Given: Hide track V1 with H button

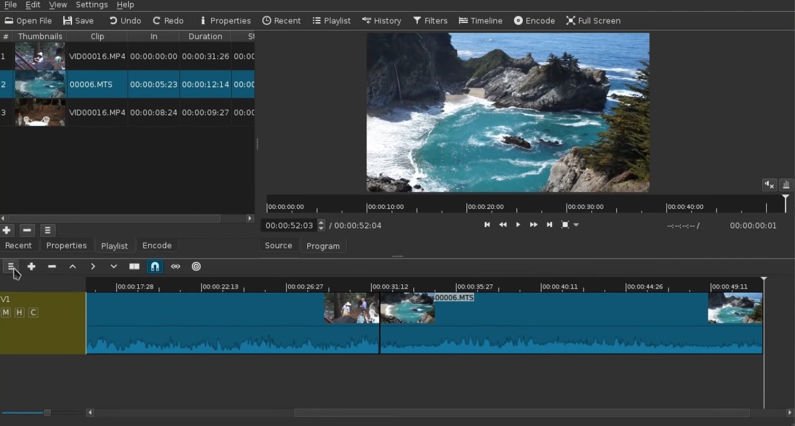Looking at the screenshot, I should (19, 312).
